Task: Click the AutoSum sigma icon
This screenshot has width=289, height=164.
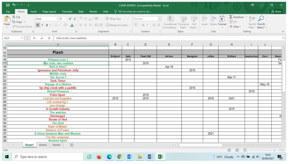Action: pos(231,17)
